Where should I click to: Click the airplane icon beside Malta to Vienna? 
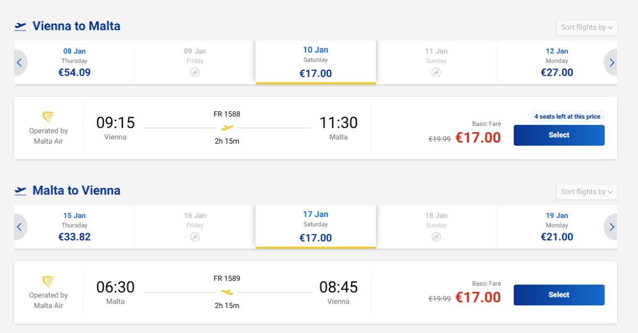[20, 190]
